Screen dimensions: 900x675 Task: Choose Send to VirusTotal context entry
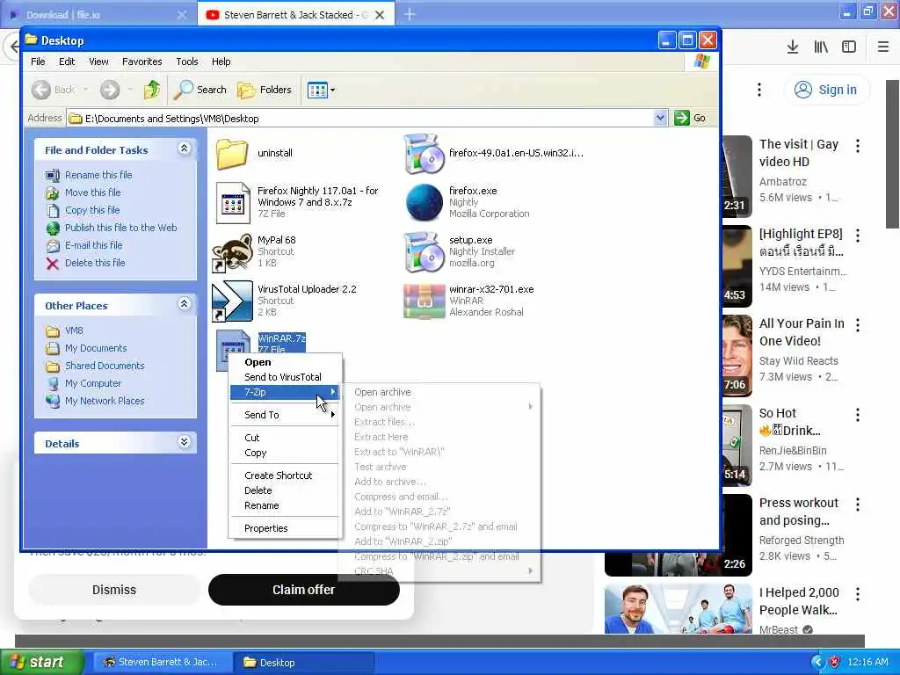[x=286, y=377]
